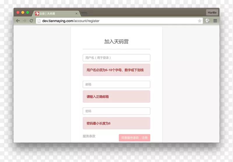The width and height of the screenshot is (233, 162).
Task: Click the extension icon beside the star
Action: pos(207,21)
